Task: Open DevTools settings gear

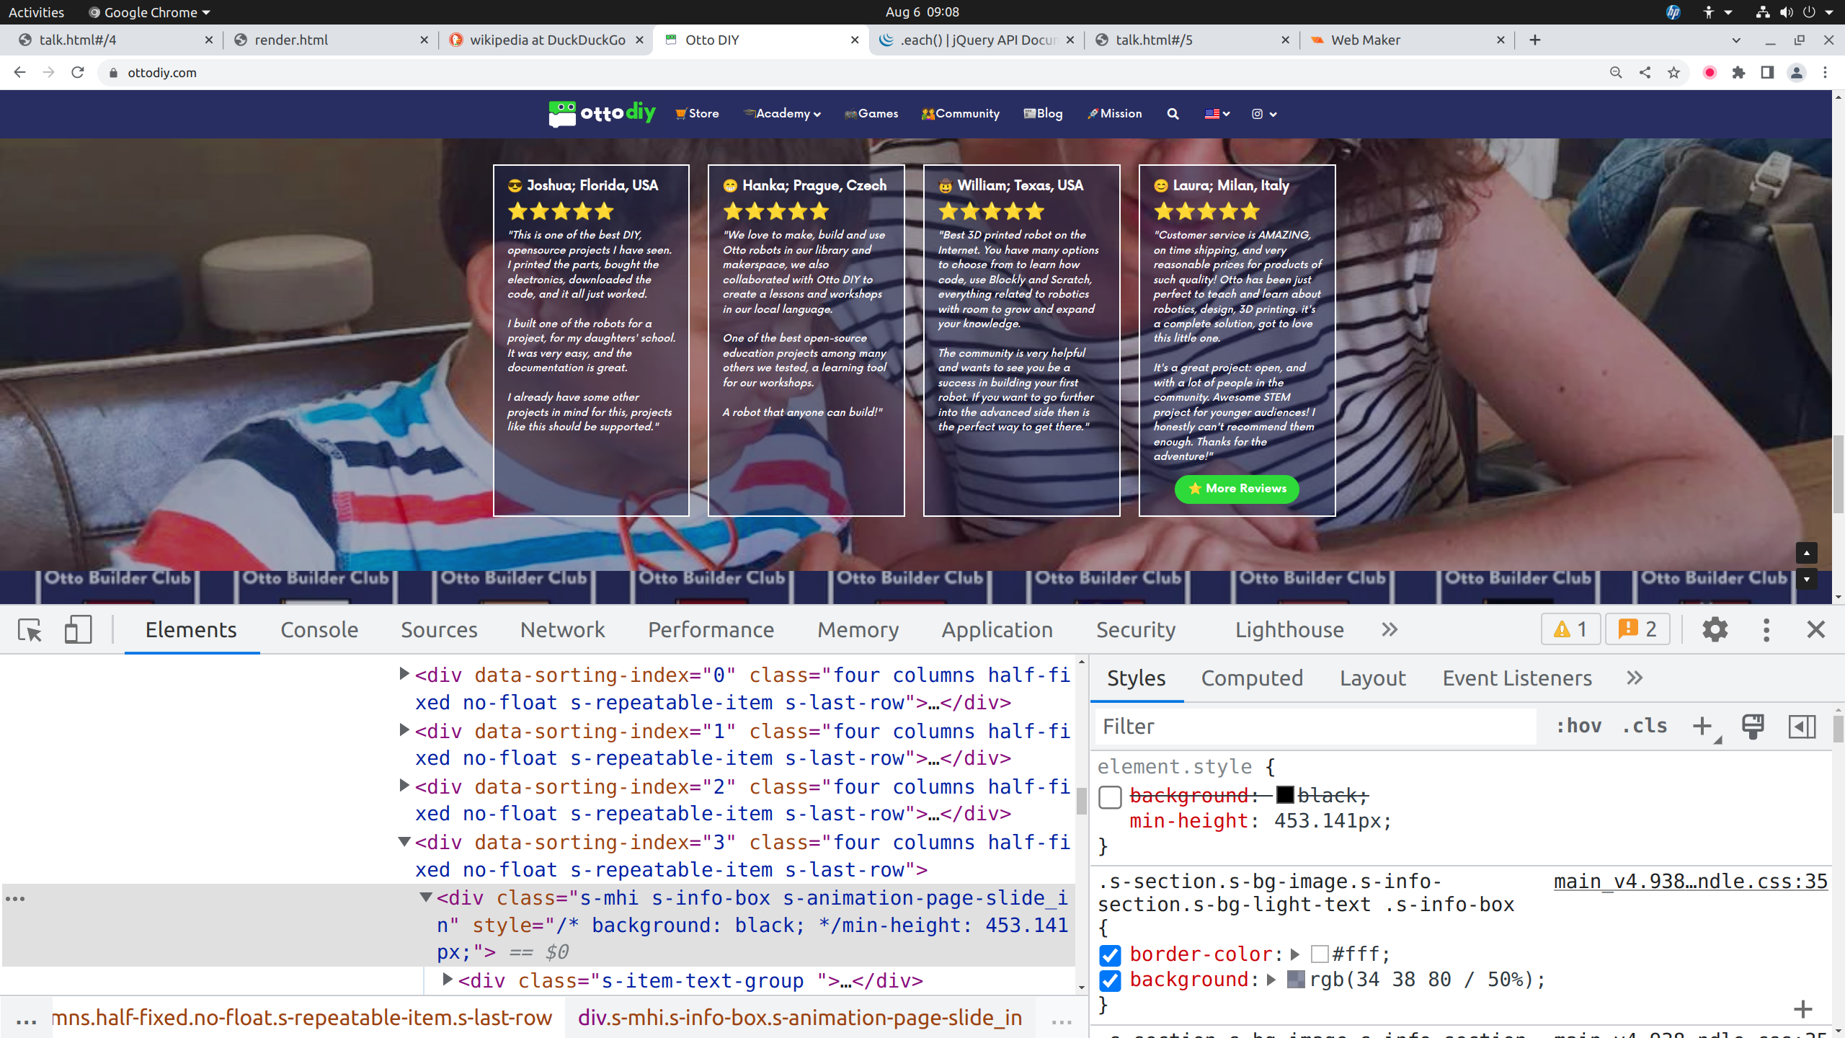Action: click(x=1715, y=630)
